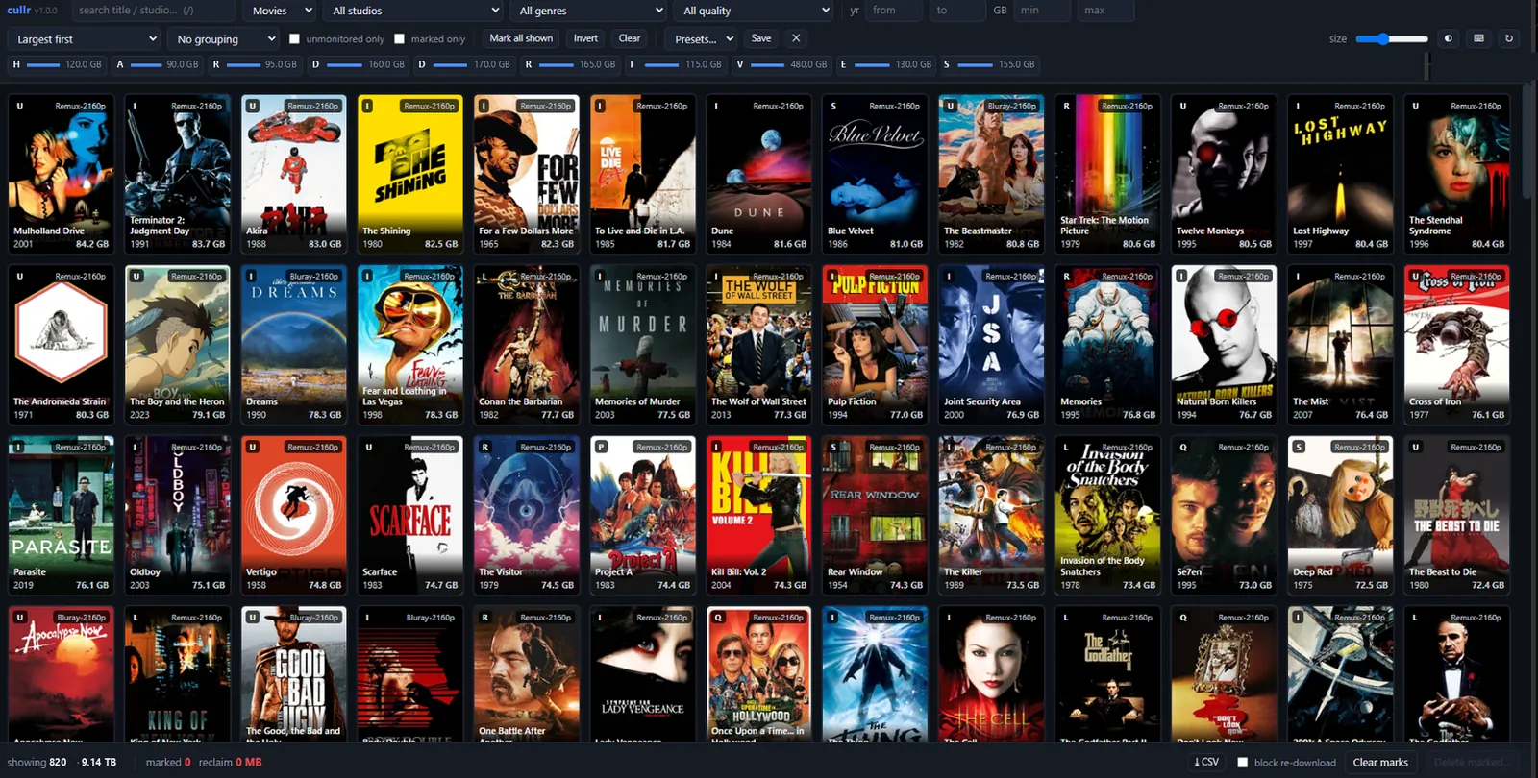
Task: Click the refresh circular arrow icon
Action: point(1509,38)
